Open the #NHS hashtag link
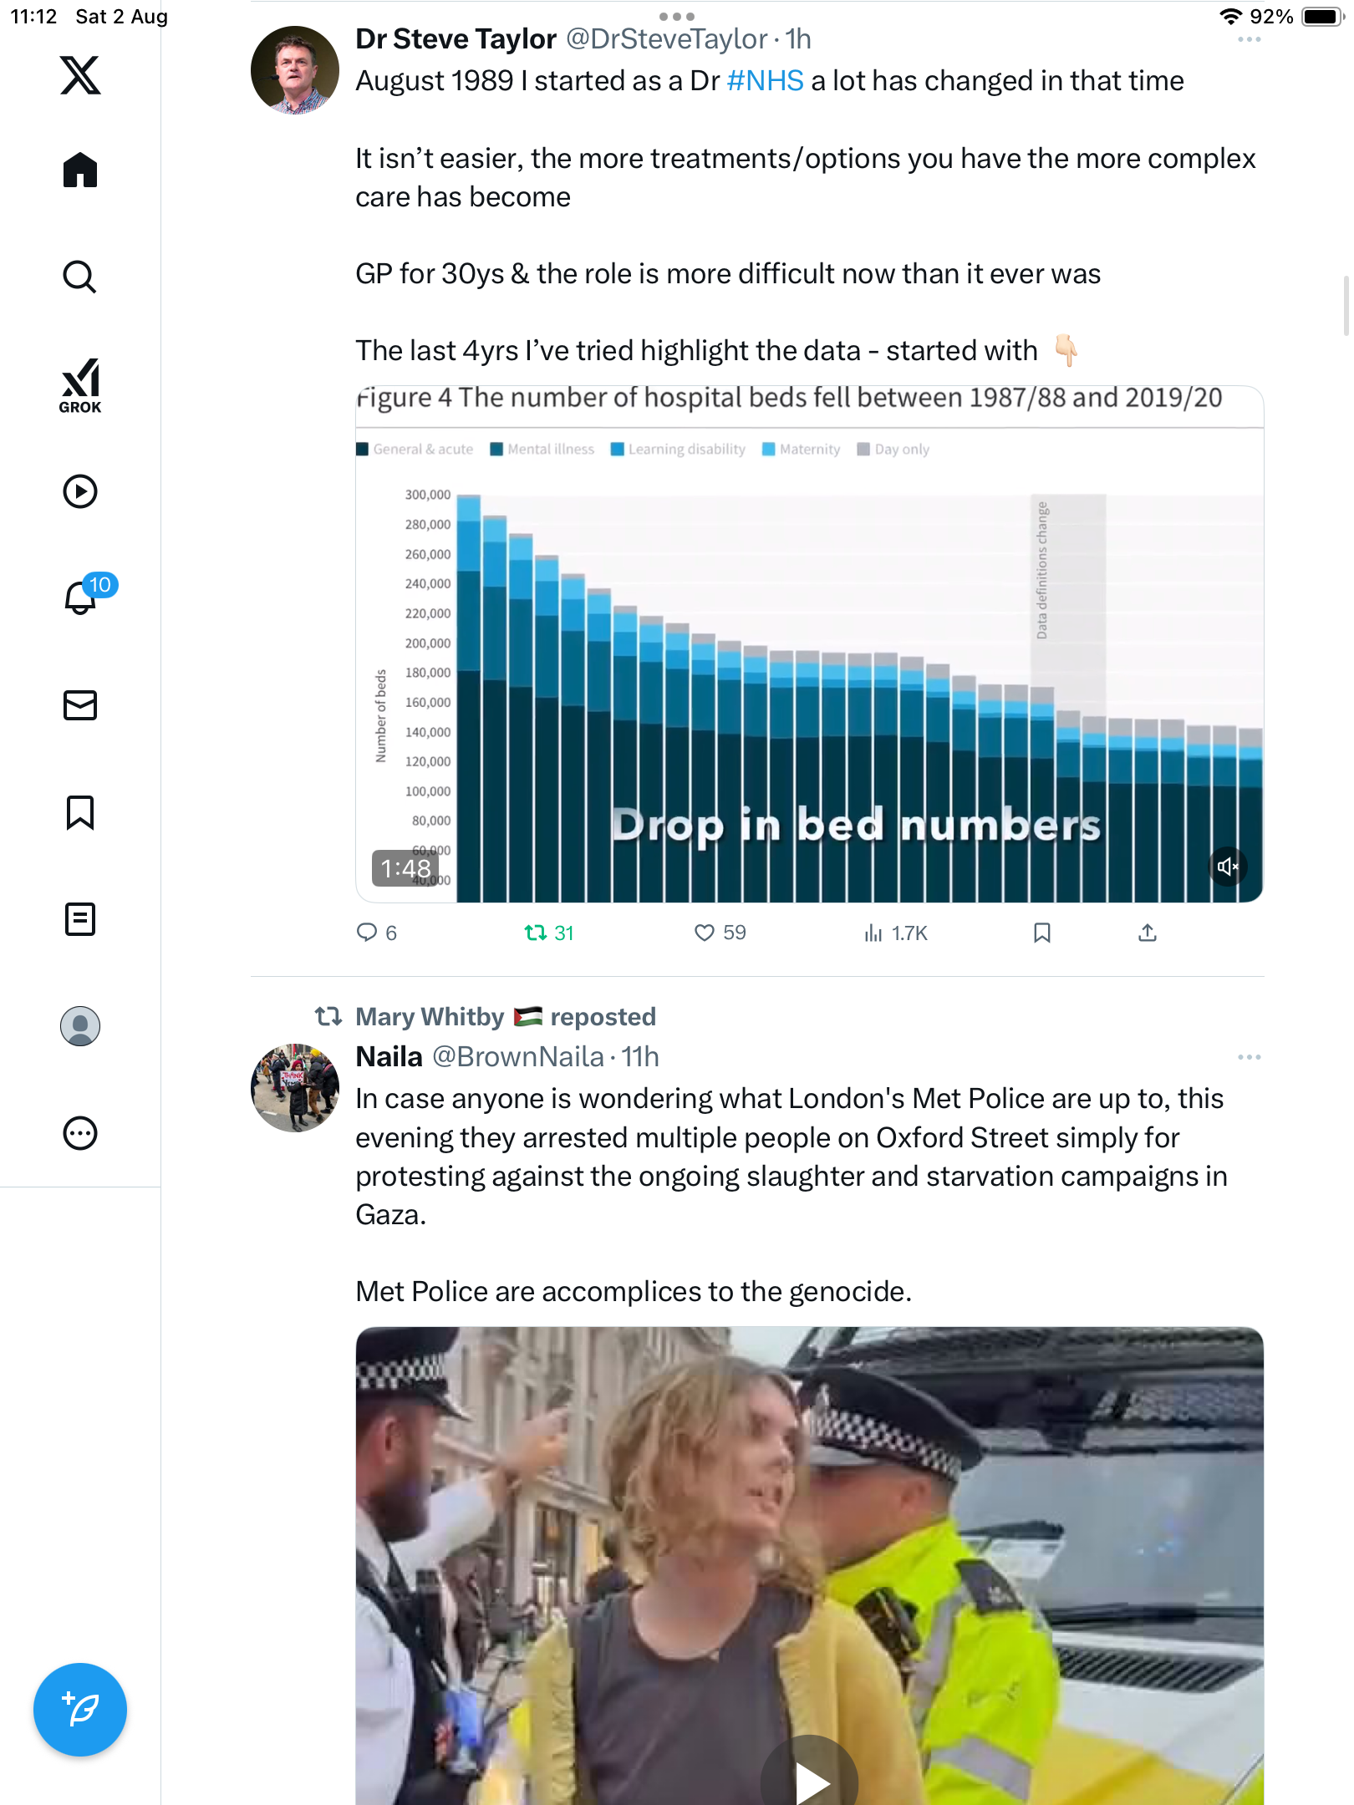 765,81
